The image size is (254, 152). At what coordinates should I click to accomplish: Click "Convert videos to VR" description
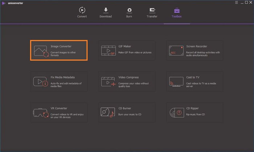point(67,116)
